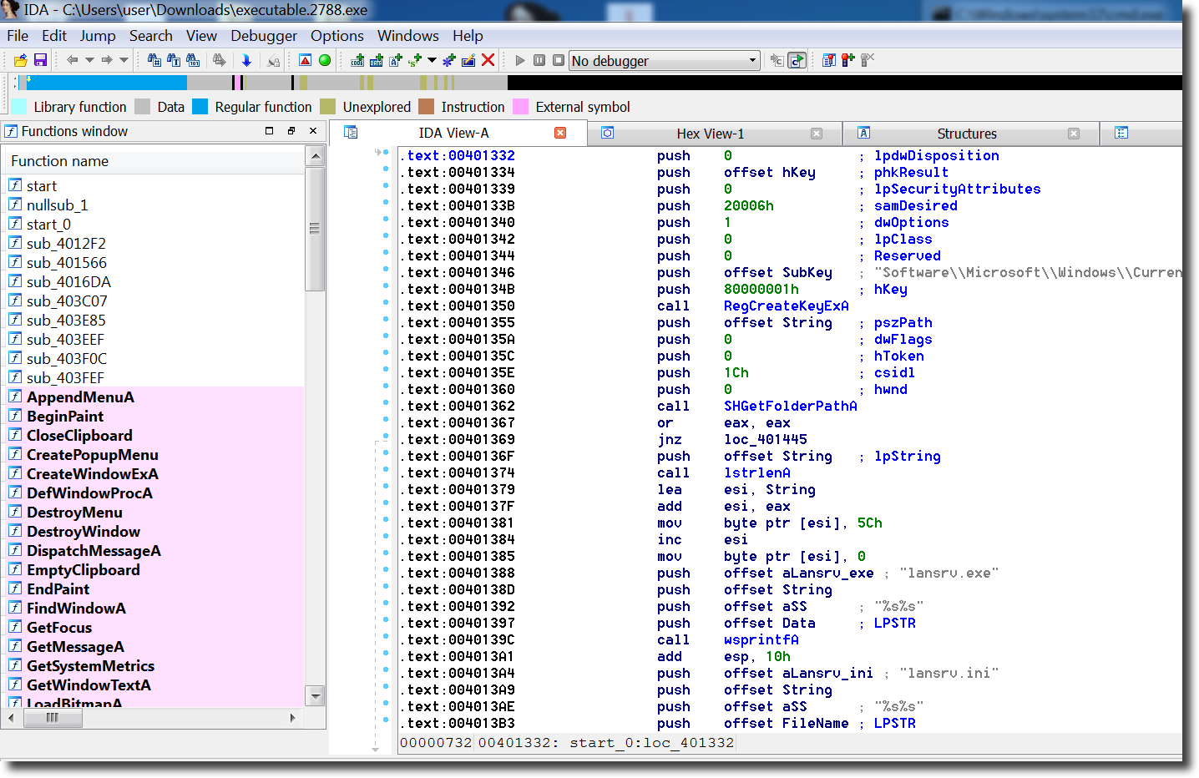1199x778 pixels.
Task: Click the Save database floppy icon
Action: [x=40, y=60]
